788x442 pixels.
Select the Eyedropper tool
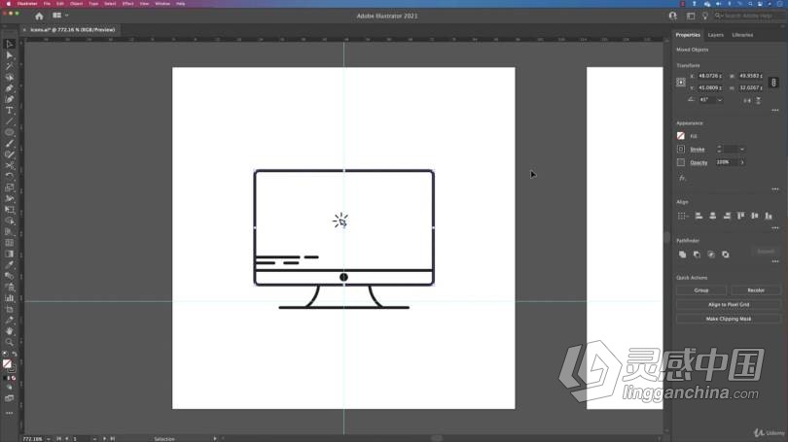[10, 265]
